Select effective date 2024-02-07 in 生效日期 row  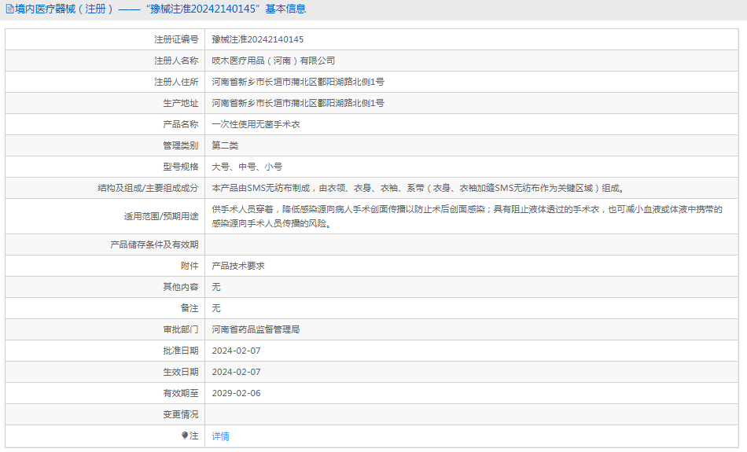point(237,372)
